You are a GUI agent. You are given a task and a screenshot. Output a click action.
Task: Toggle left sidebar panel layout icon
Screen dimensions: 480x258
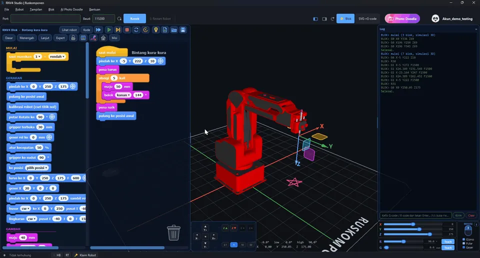point(315,19)
